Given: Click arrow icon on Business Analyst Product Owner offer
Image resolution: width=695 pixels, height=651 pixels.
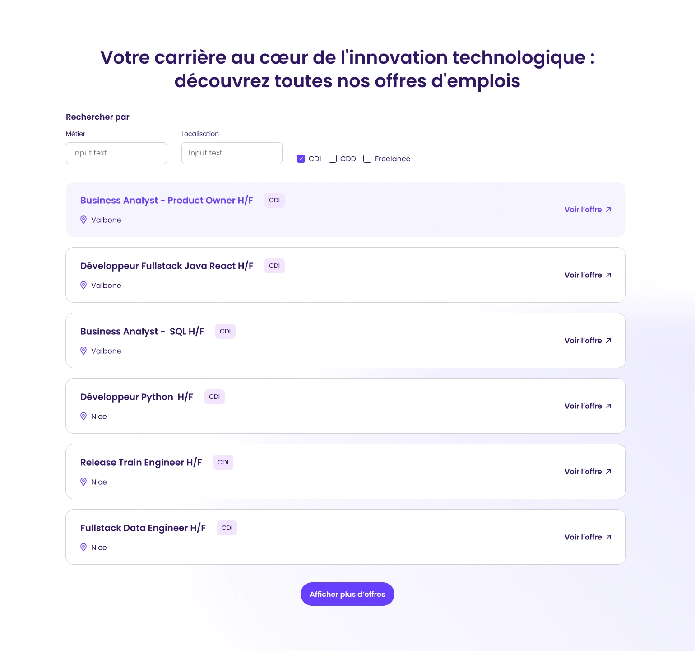Looking at the screenshot, I should pyautogui.click(x=608, y=210).
